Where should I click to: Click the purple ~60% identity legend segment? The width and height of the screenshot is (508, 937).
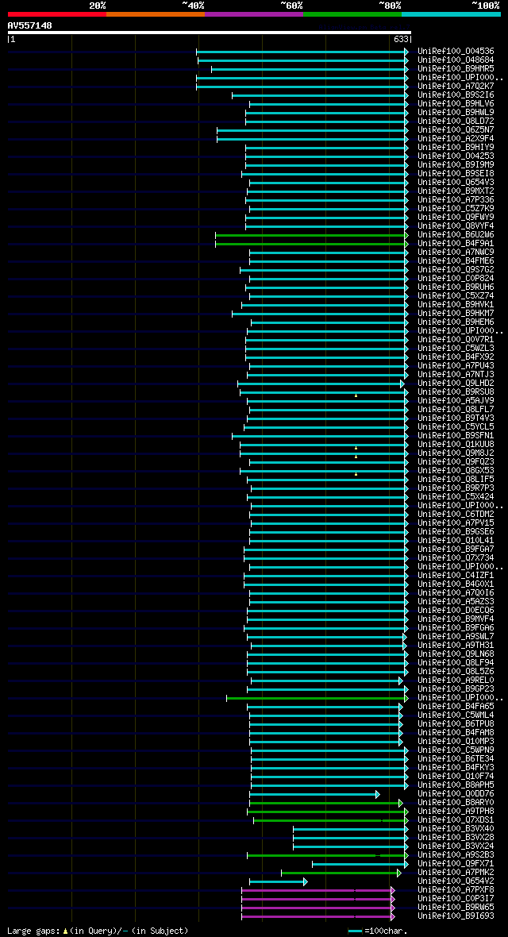[254, 13]
